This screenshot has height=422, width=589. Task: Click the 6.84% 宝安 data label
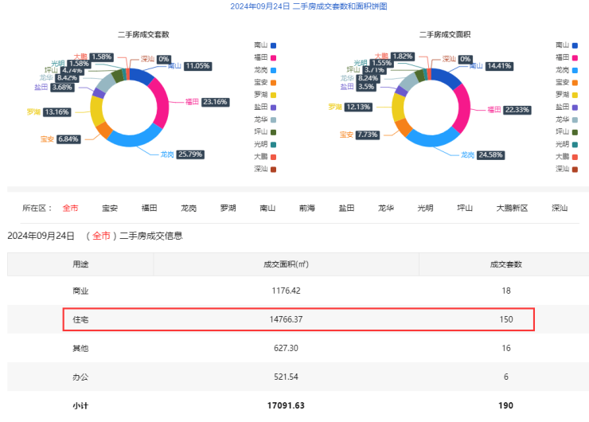point(68,139)
